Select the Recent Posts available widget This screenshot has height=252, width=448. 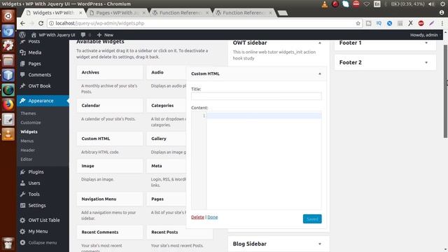click(180, 232)
